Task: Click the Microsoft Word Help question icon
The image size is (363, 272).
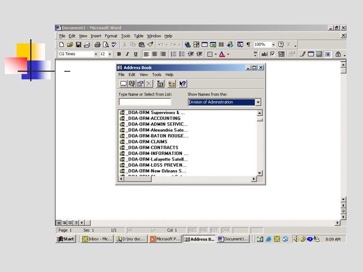Action: point(281,45)
